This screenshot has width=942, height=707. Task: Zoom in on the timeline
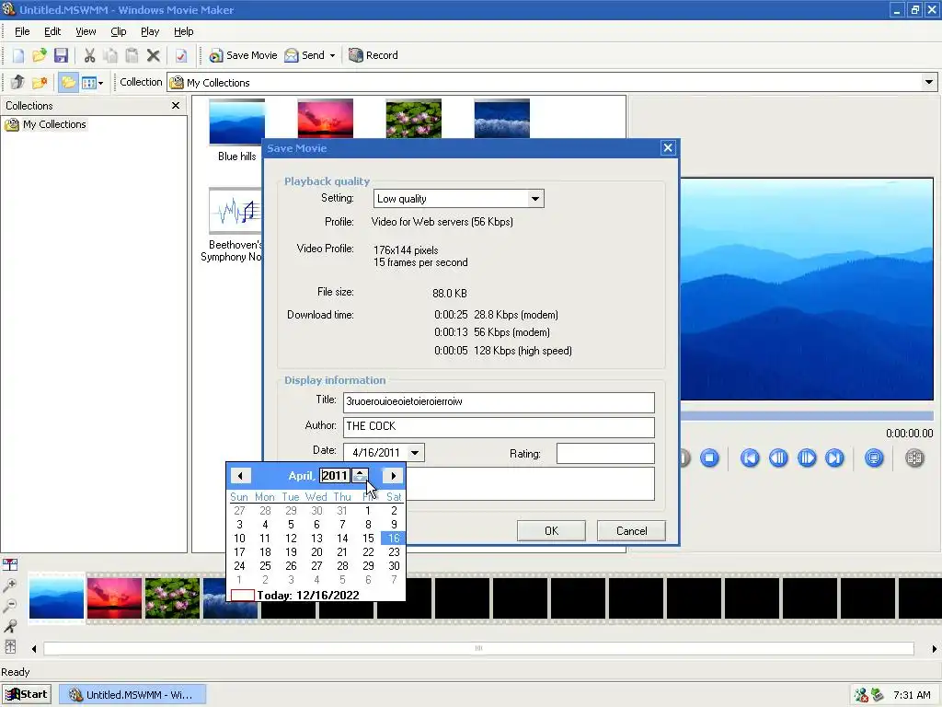point(10,585)
